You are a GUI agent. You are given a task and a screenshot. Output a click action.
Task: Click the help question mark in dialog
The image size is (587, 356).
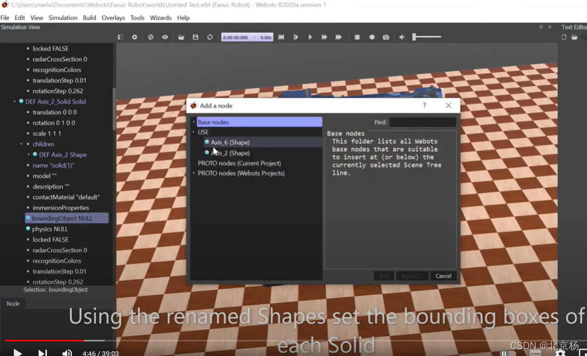tap(424, 106)
